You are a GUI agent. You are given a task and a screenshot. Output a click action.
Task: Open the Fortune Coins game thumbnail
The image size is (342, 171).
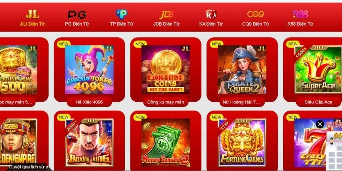(x=165, y=70)
